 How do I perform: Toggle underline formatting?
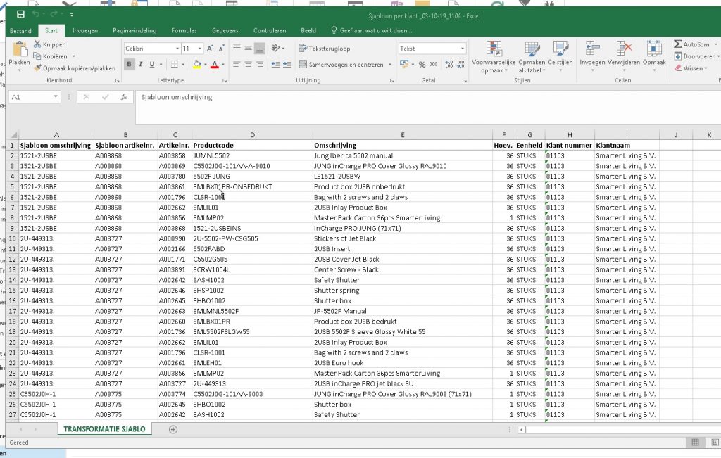tap(152, 64)
